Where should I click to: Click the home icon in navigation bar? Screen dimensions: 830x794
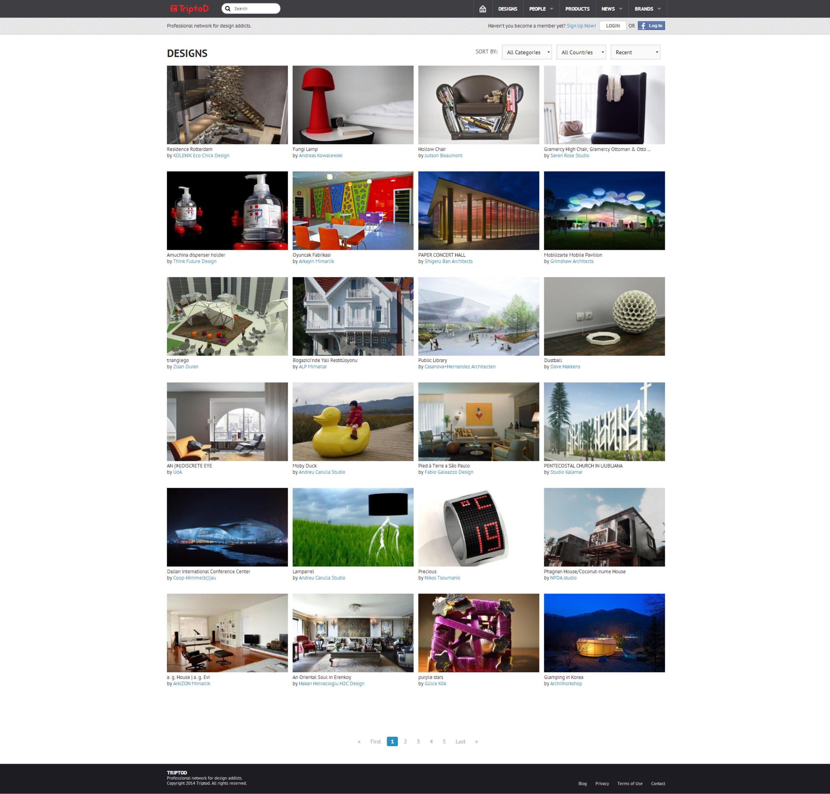[x=483, y=9]
